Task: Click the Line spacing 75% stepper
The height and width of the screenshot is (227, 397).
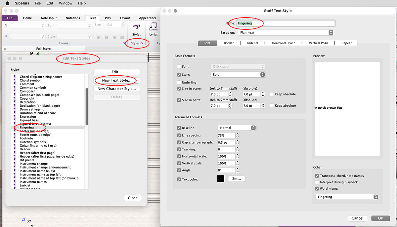Action: [x=237, y=135]
